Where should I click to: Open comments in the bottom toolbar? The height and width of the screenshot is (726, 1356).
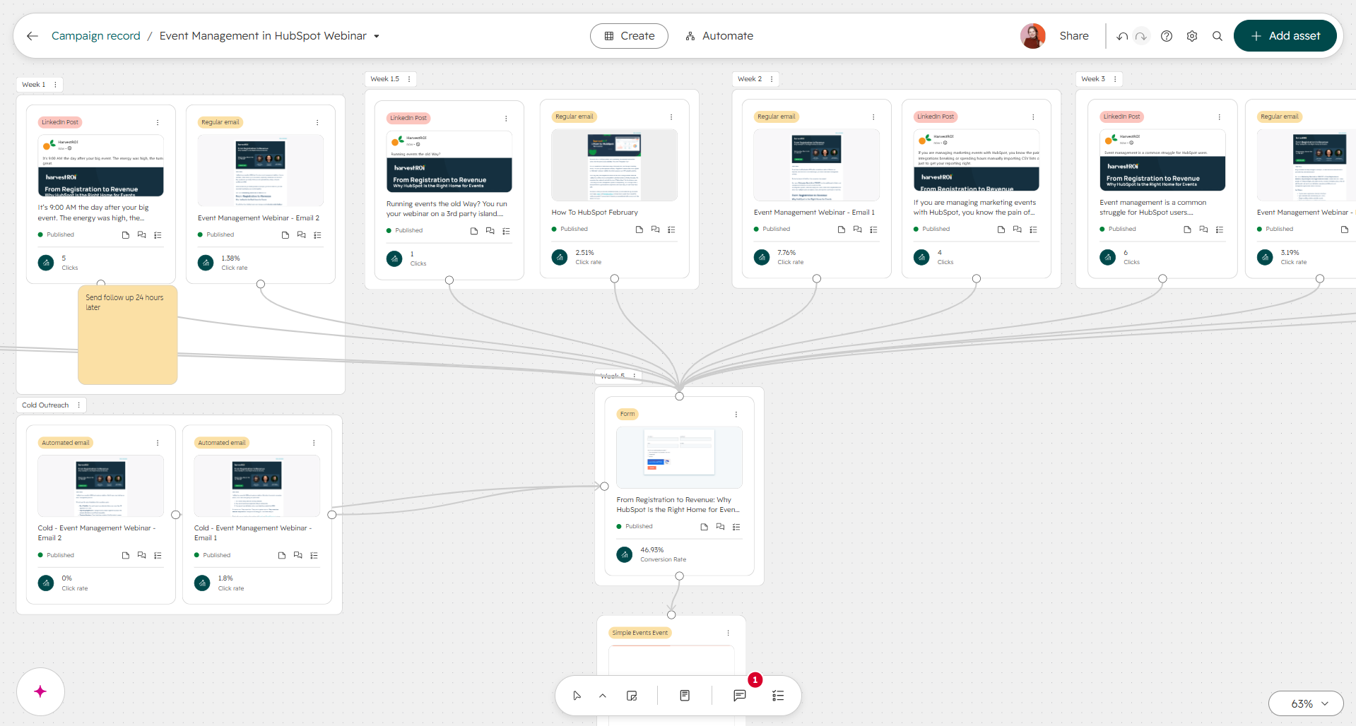click(x=740, y=696)
